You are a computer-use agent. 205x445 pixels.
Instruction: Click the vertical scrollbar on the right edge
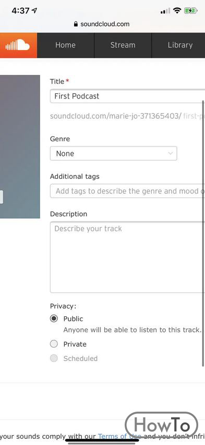(x=203, y=233)
